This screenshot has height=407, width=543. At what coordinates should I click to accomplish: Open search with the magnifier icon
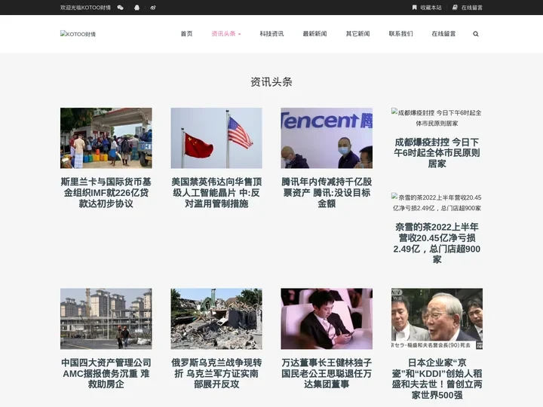click(x=476, y=34)
